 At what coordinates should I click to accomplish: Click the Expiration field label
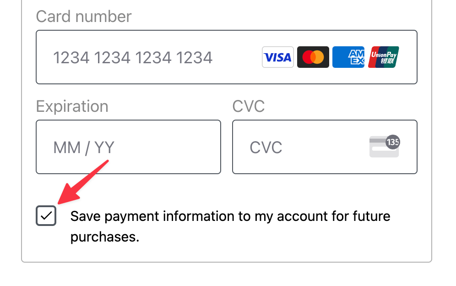(72, 106)
